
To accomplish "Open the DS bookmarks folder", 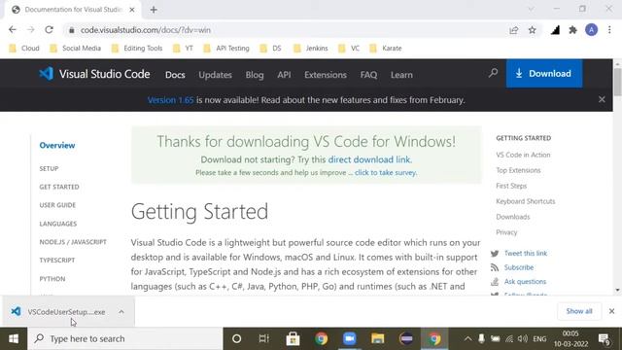I will coord(271,49).
